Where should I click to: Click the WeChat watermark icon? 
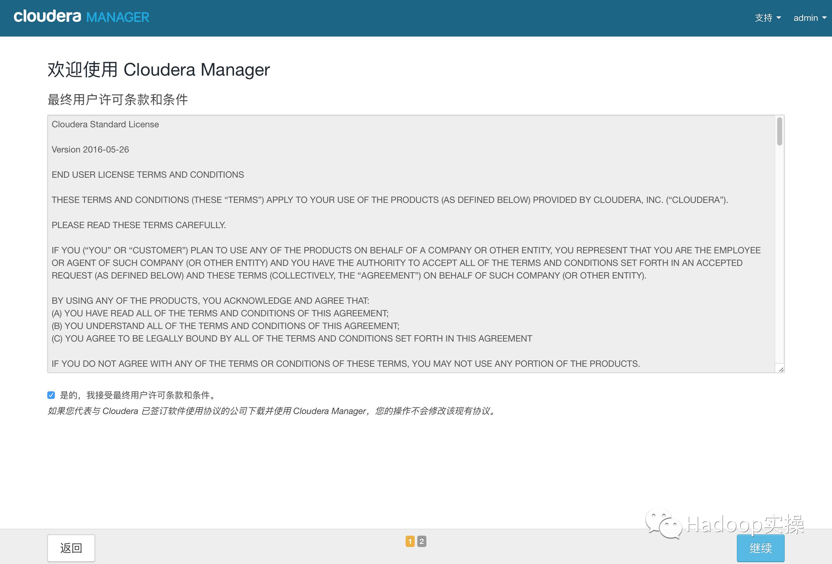pos(663,524)
